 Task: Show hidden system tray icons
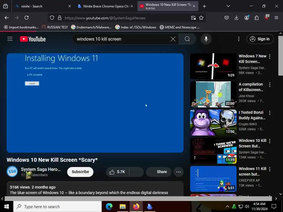tap(227, 206)
